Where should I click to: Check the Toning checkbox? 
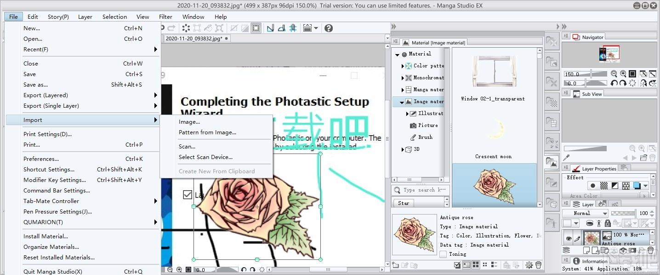443,254
